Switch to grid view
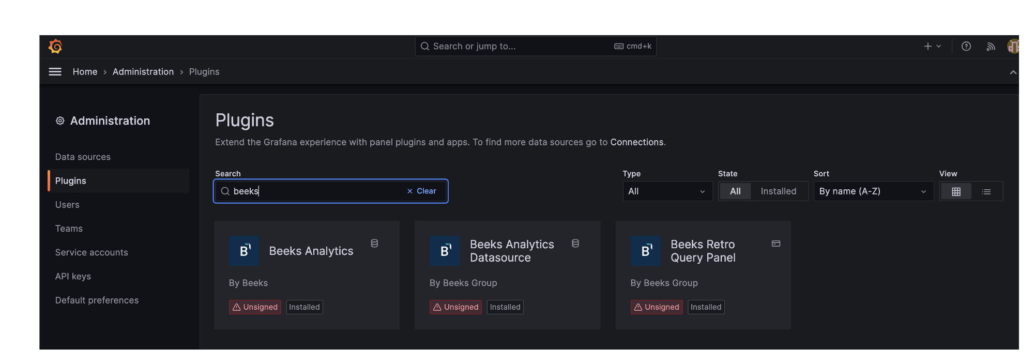 pos(956,191)
